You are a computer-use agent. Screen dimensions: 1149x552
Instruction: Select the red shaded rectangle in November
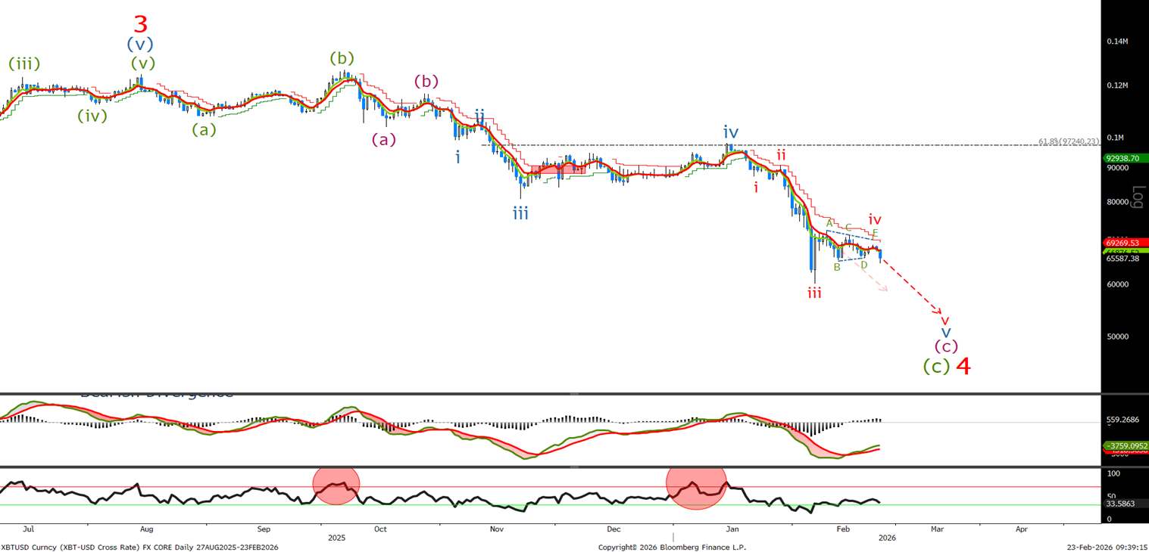click(558, 170)
